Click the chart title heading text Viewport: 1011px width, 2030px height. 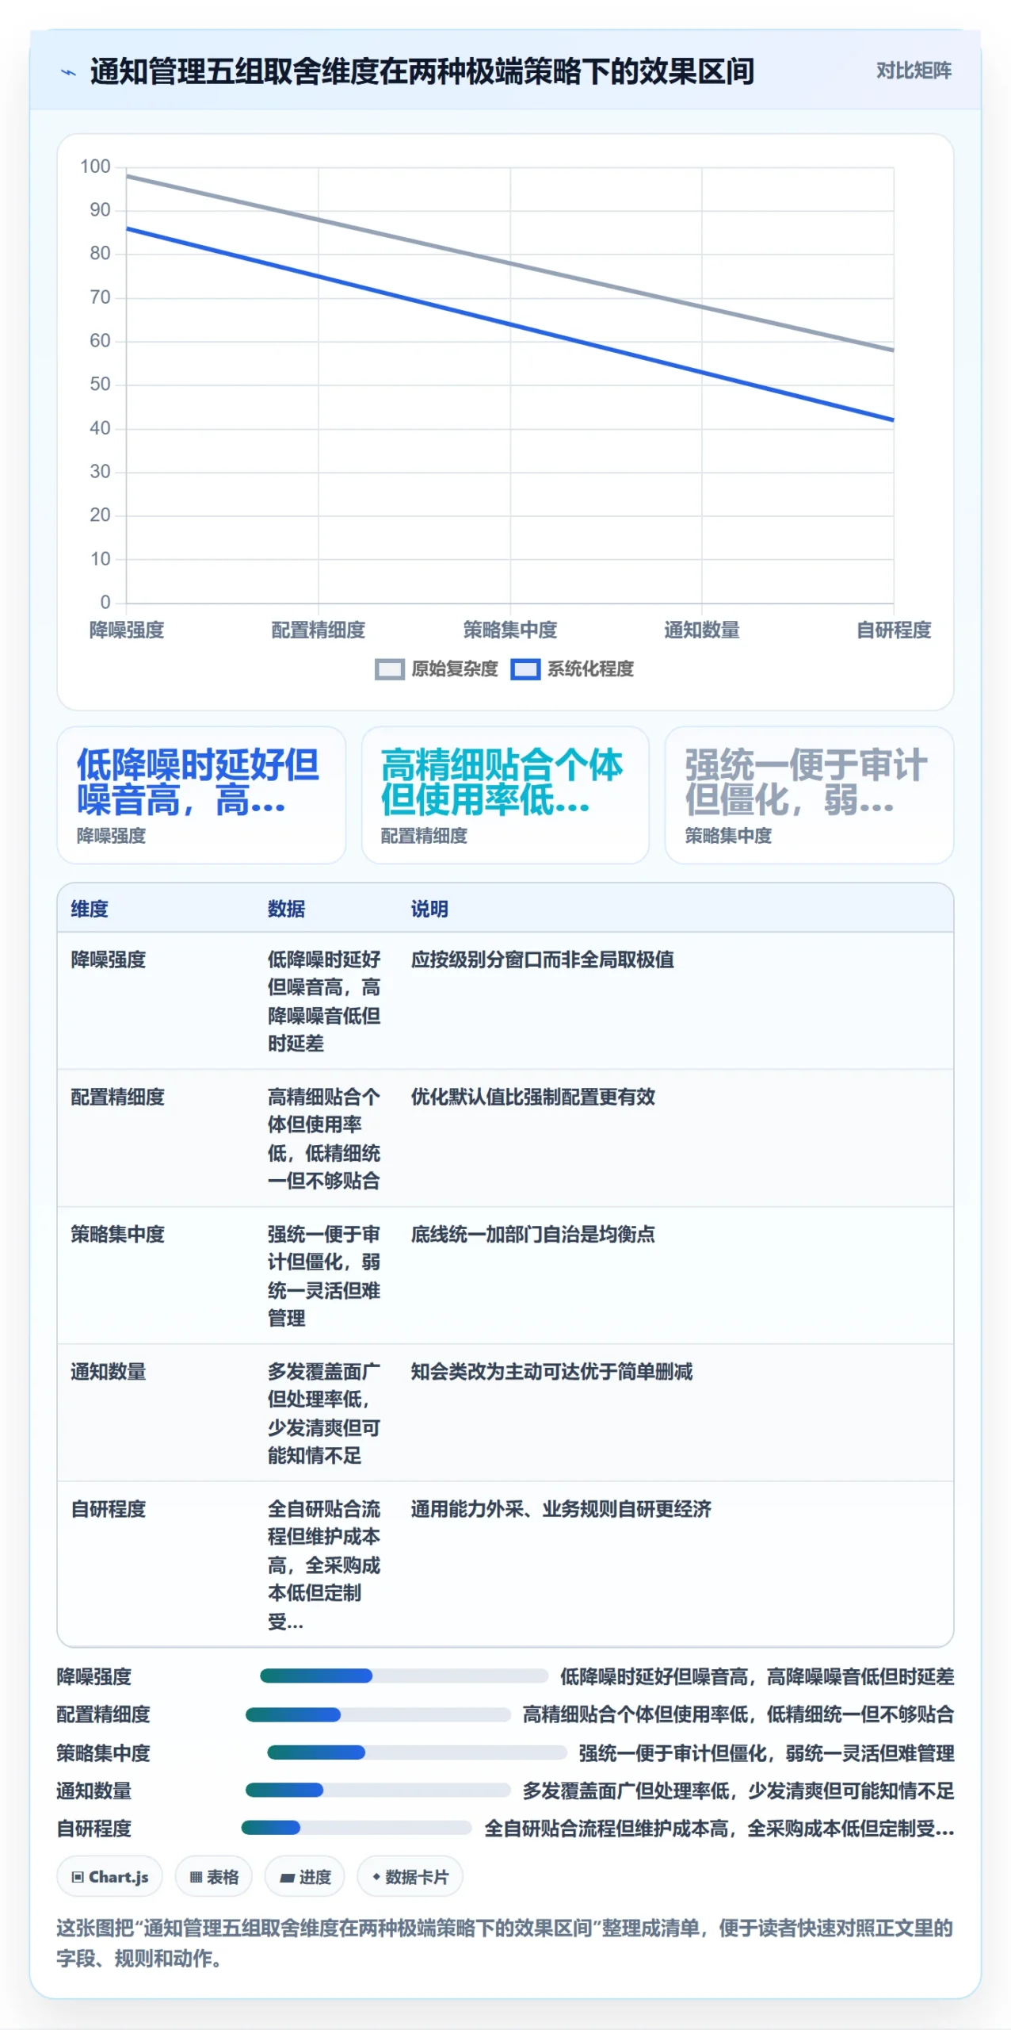click(422, 71)
